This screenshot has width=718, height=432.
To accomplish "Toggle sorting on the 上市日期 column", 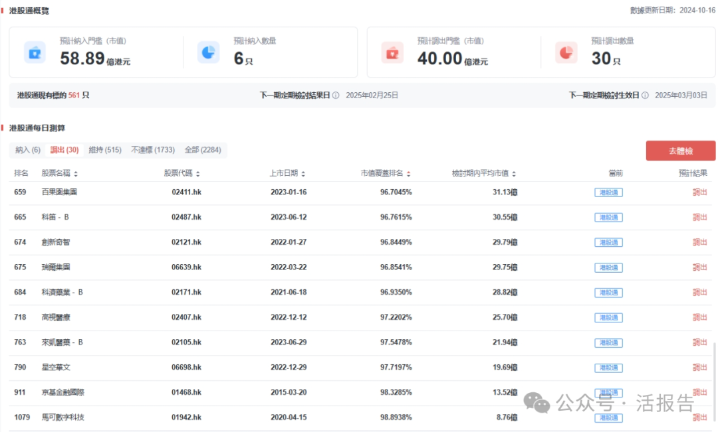I will (303, 173).
